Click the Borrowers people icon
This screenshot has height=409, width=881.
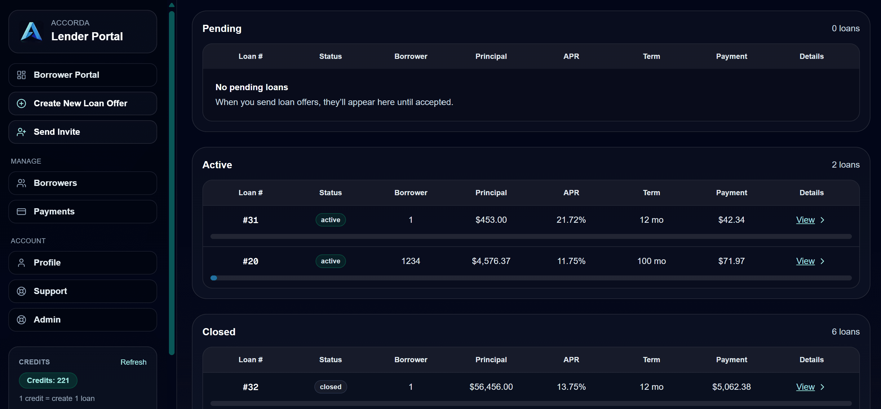(x=21, y=183)
